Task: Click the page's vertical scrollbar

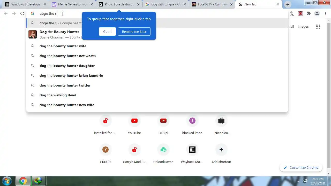Action: [329, 97]
